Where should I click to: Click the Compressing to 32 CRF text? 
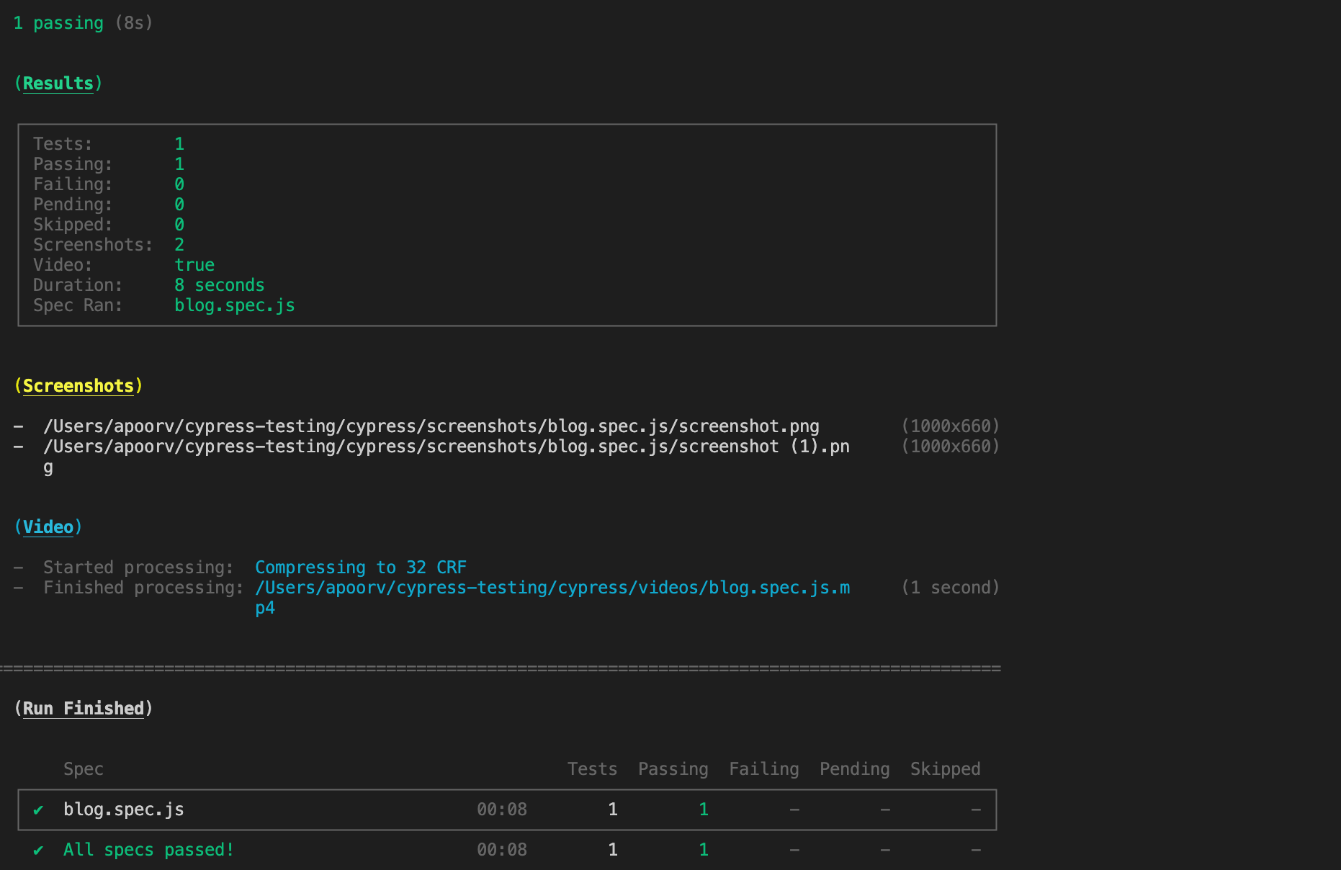coord(360,568)
